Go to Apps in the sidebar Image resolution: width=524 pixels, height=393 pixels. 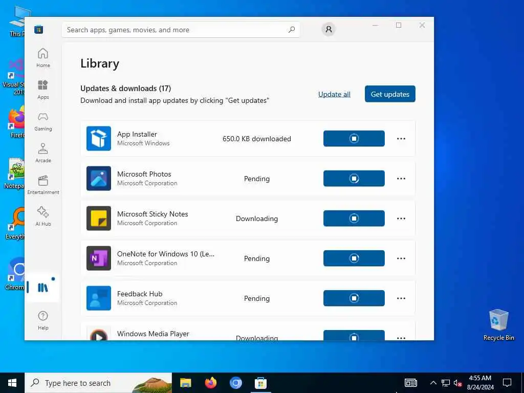coord(43,90)
